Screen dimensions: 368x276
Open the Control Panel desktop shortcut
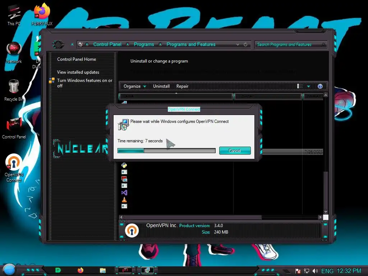(14, 128)
